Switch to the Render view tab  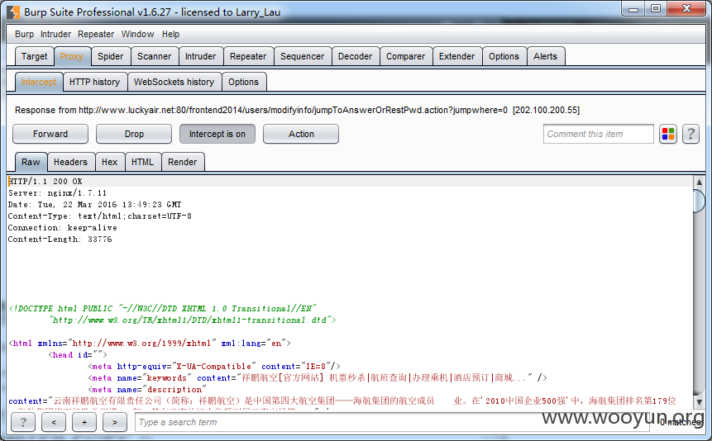click(183, 162)
